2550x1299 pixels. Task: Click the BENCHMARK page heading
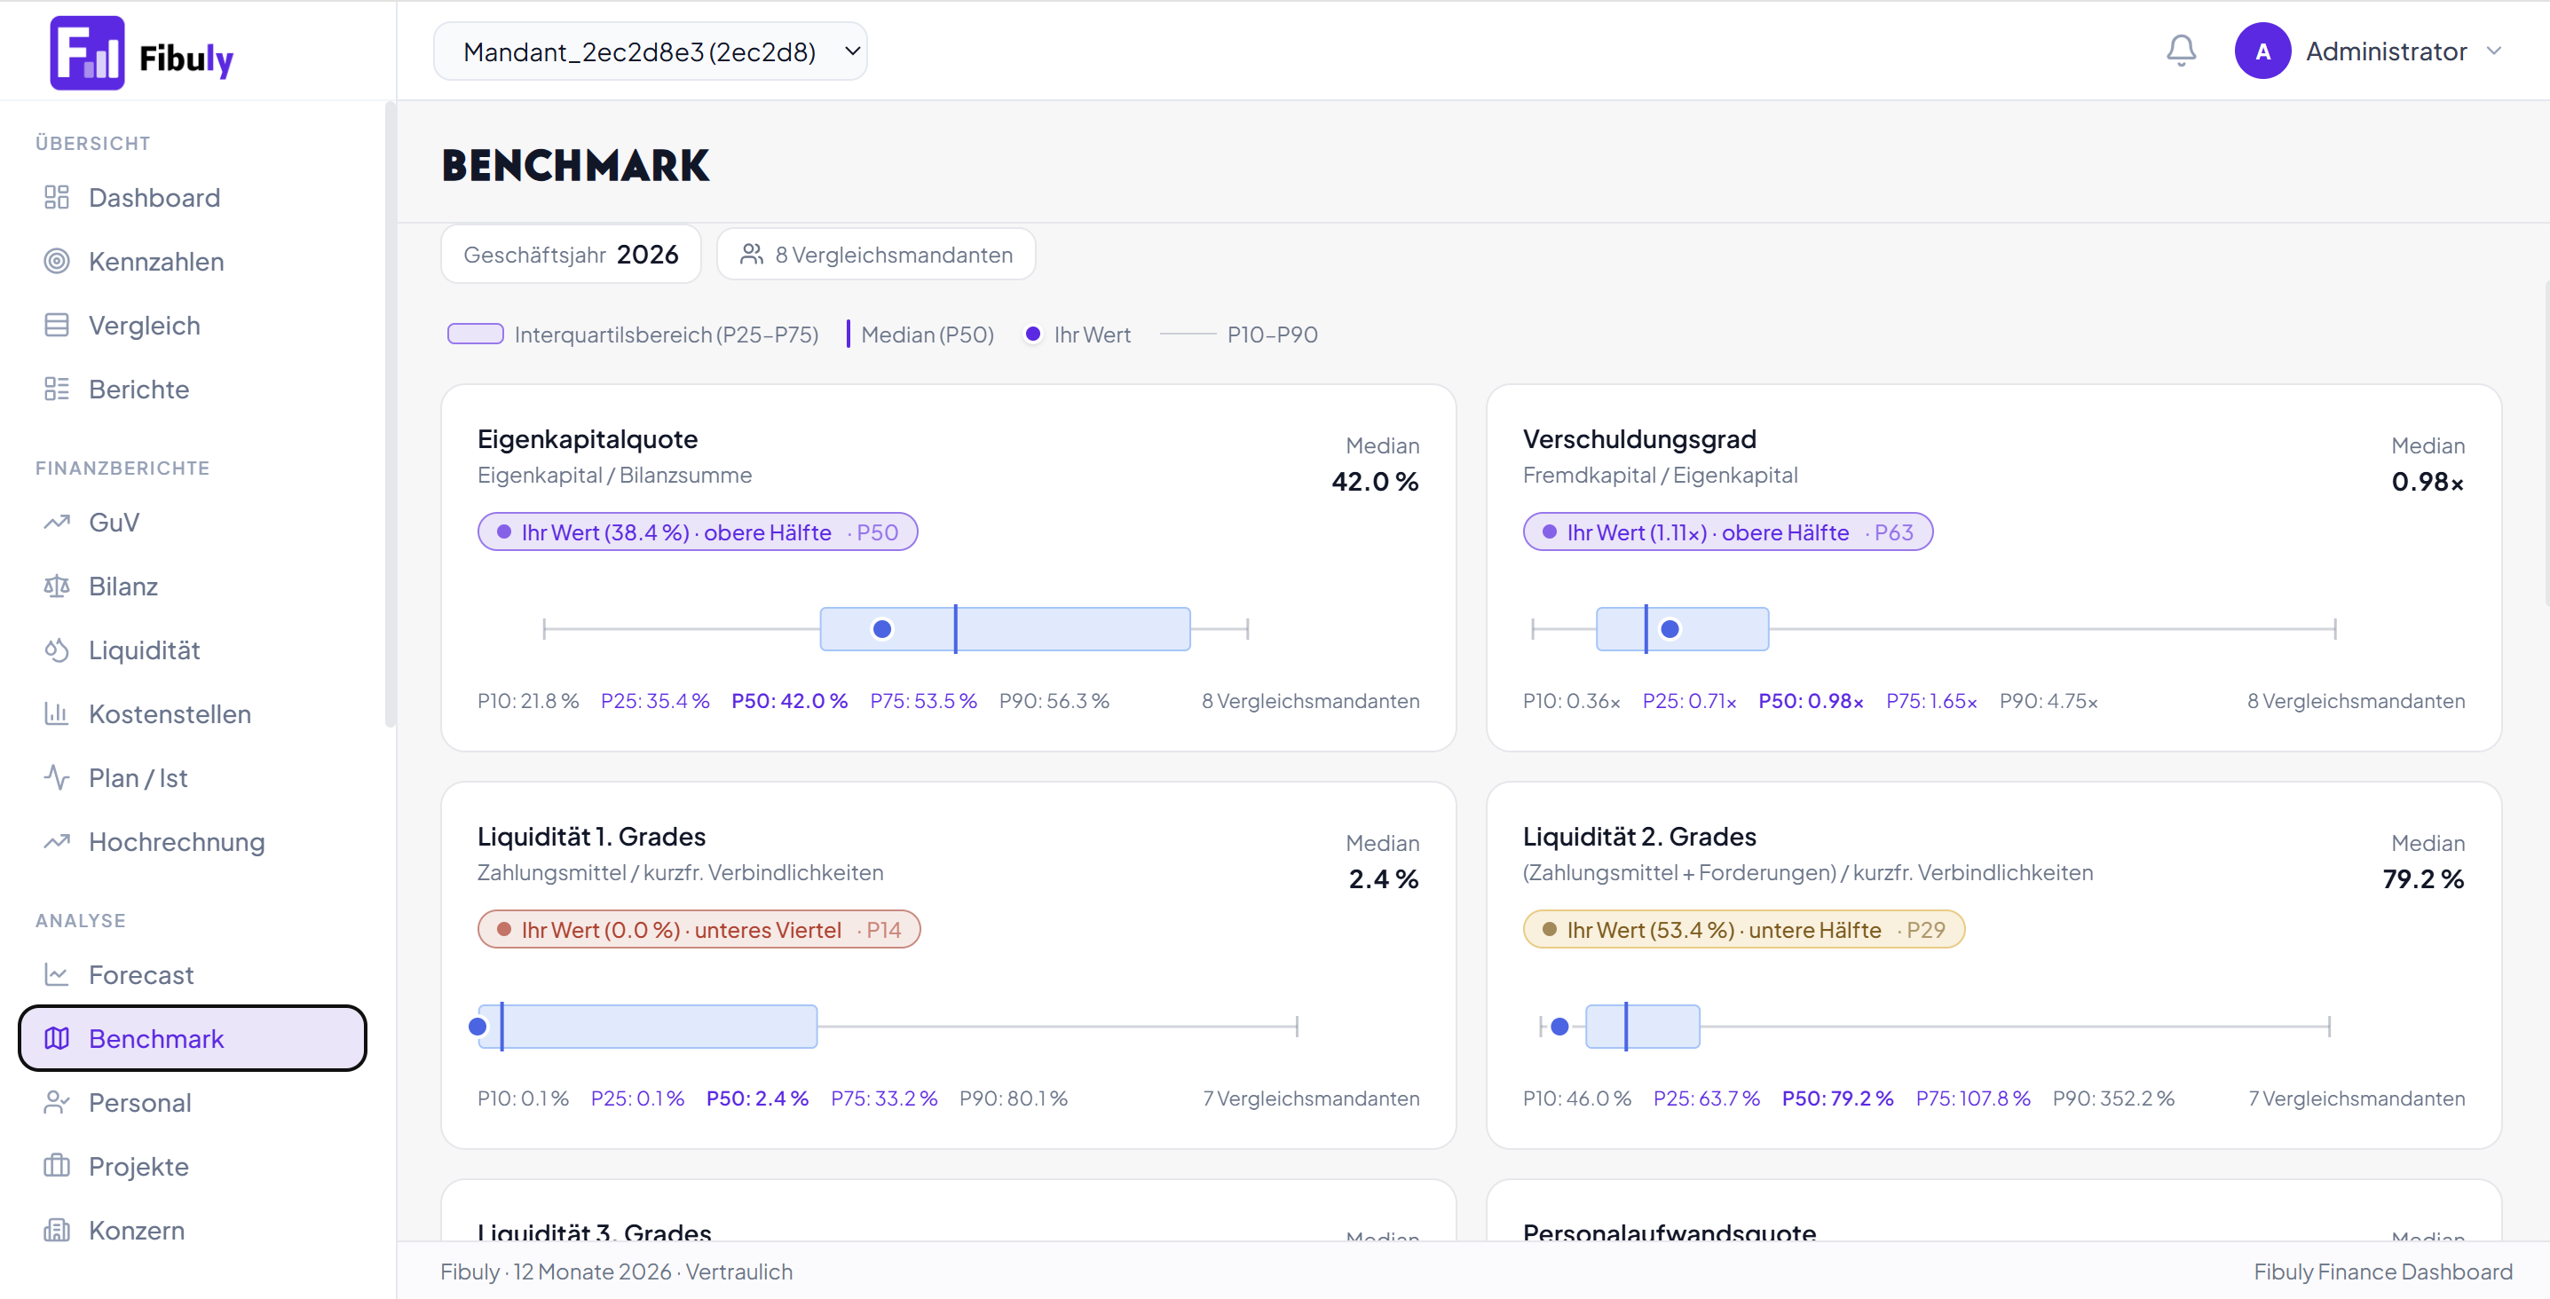[x=575, y=165]
